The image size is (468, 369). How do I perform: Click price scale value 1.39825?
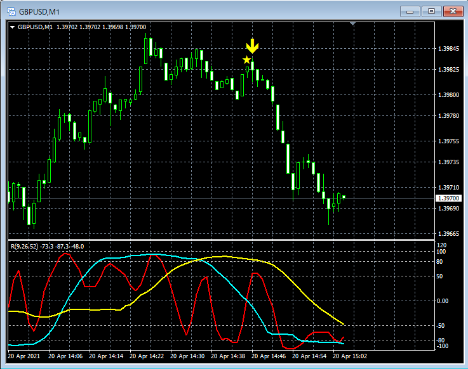(x=448, y=70)
